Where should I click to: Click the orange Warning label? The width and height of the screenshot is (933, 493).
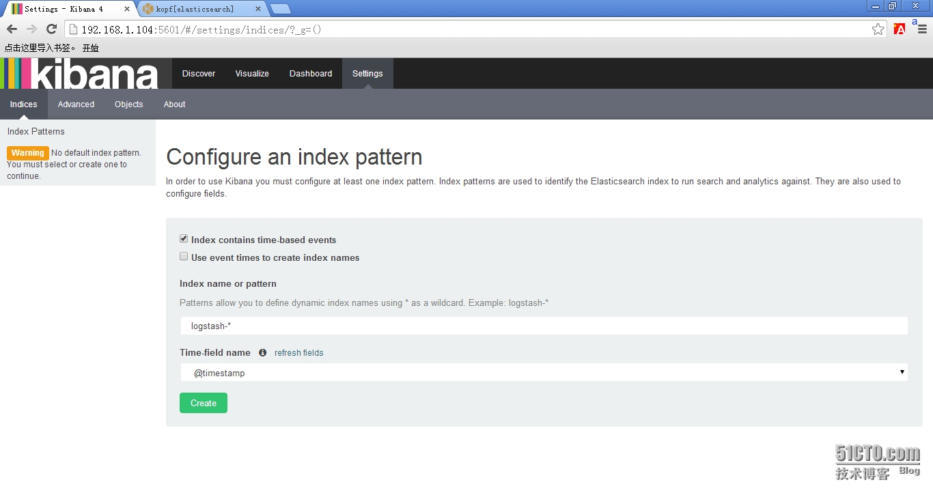pyautogui.click(x=28, y=153)
